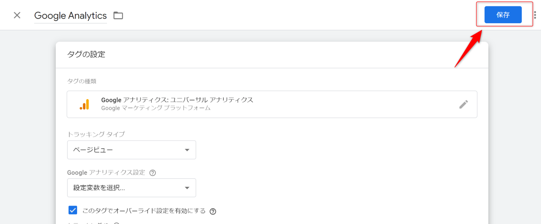Image resolution: width=541 pixels, height=224 pixels.
Task: Click help icon beside the override setting text
Action: coord(213,212)
